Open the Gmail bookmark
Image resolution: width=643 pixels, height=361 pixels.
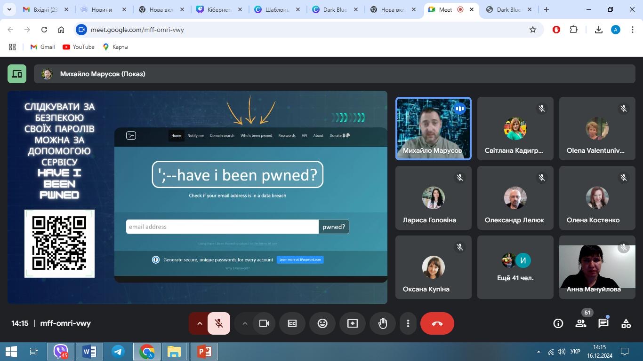coord(42,47)
